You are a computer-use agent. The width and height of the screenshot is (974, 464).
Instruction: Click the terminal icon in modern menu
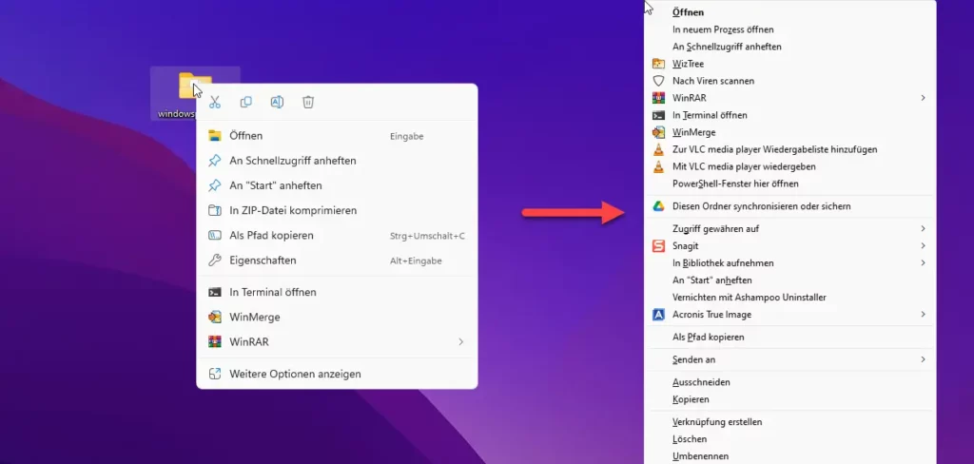click(x=215, y=292)
